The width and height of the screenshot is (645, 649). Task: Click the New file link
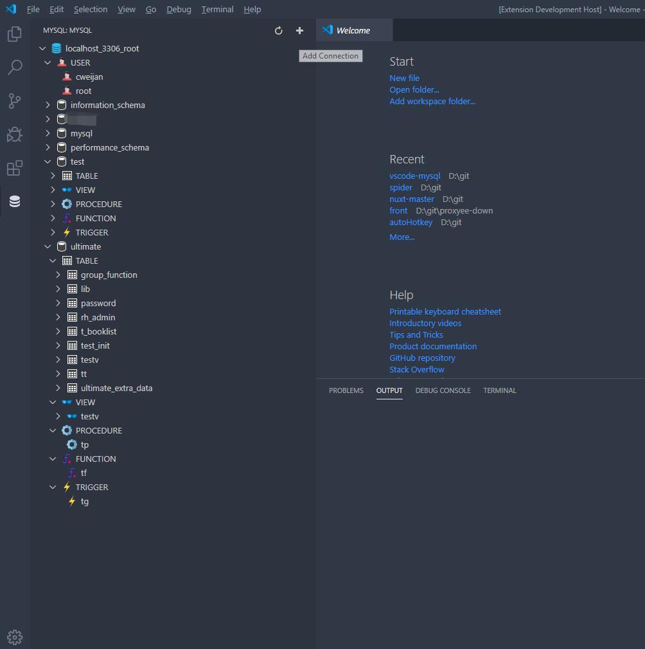(x=404, y=78)
